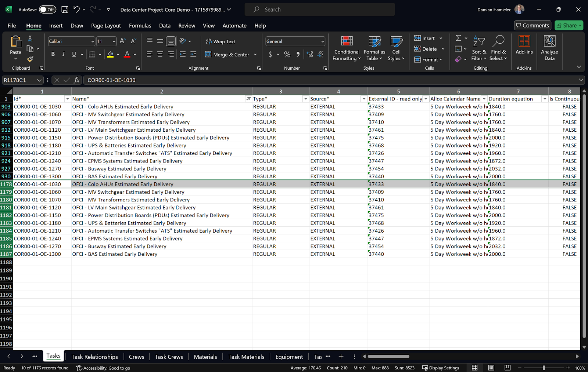Switch to Task Relationships sheet tab
This screenshot has height=372, width=588.
pos(95,357)
